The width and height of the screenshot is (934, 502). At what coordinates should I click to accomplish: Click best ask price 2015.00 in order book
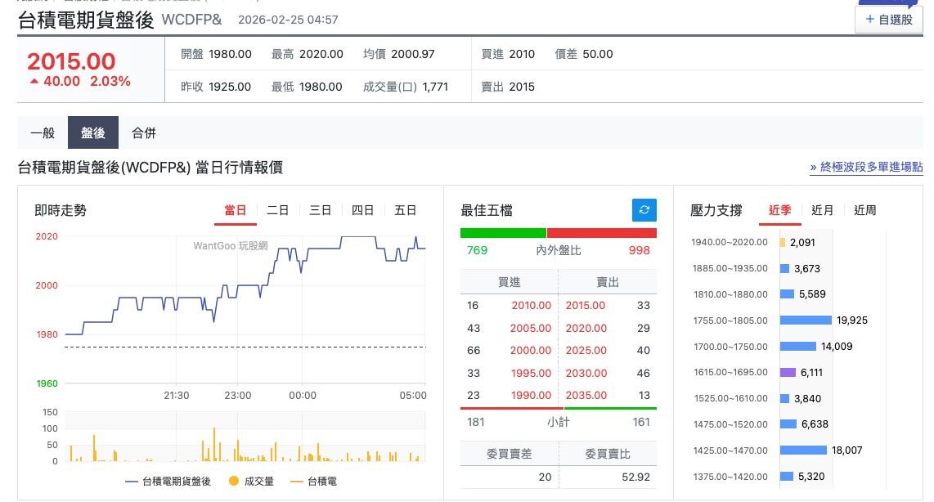point(586,306)
